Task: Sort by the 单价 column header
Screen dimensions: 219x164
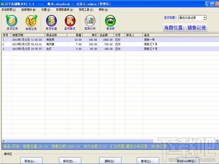Action: 90,35
